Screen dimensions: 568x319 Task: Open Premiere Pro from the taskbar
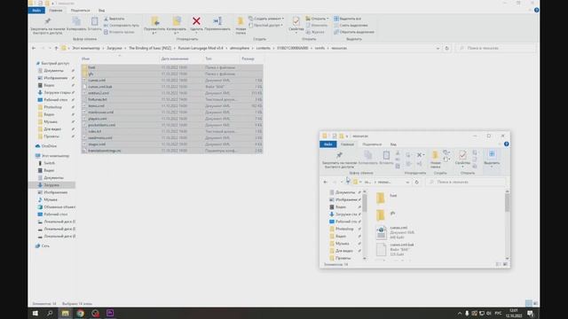point(110,313)
